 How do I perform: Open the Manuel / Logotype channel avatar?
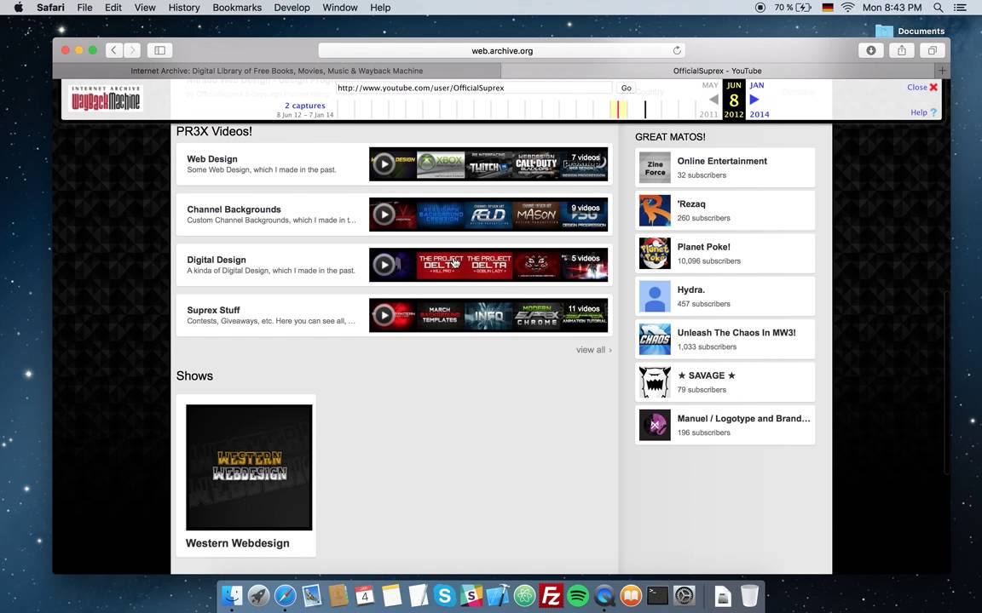(x=655, y=425)
